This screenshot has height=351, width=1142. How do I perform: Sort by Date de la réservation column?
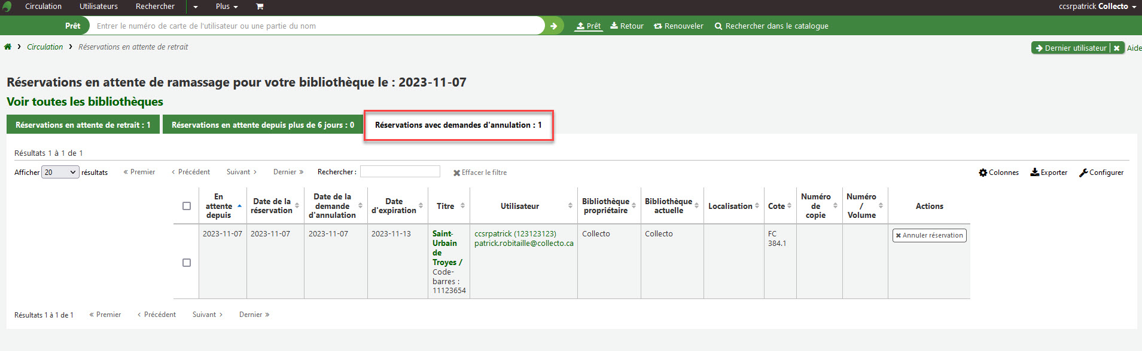click(x=275, y=206)
